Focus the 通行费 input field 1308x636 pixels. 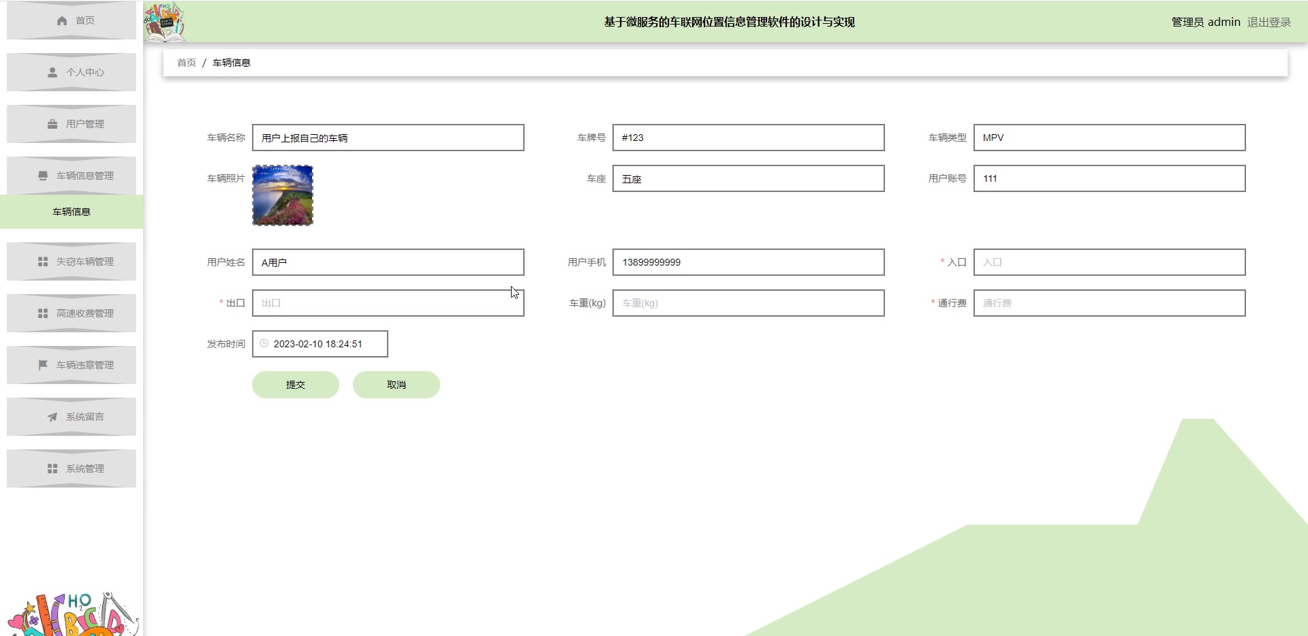(1110, 303)
